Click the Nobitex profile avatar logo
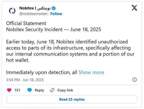The height and width of the screenshot is (109, 144). tap(12, 11)
